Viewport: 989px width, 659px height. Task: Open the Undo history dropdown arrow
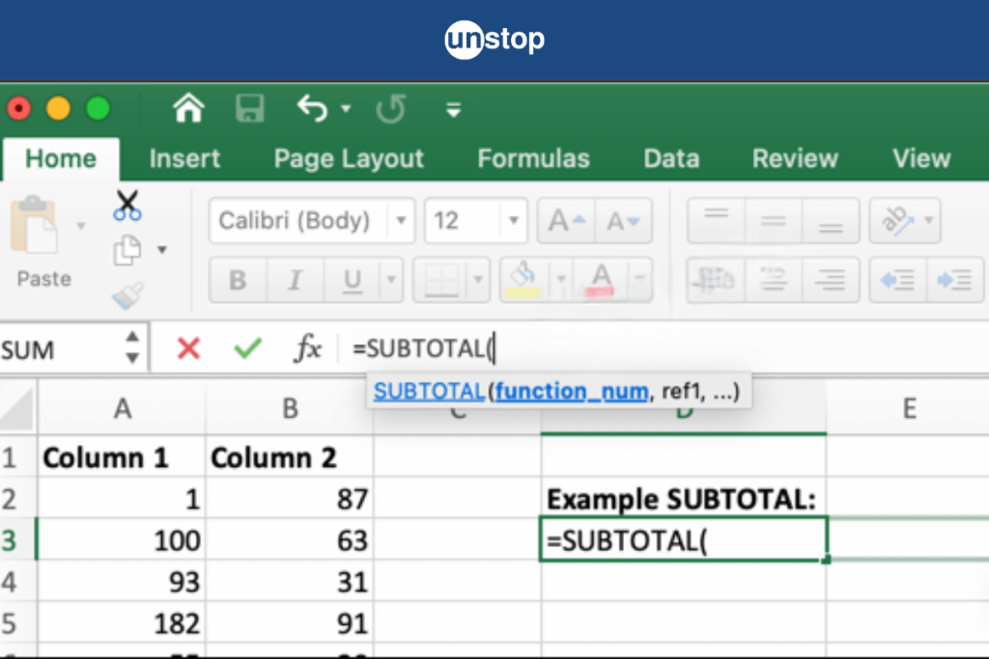pyautogui.click(x=346, y=109)
